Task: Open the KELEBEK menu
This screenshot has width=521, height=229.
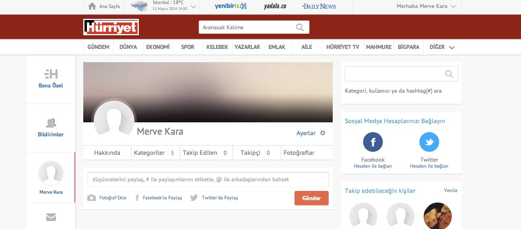Action: (217, 47)
